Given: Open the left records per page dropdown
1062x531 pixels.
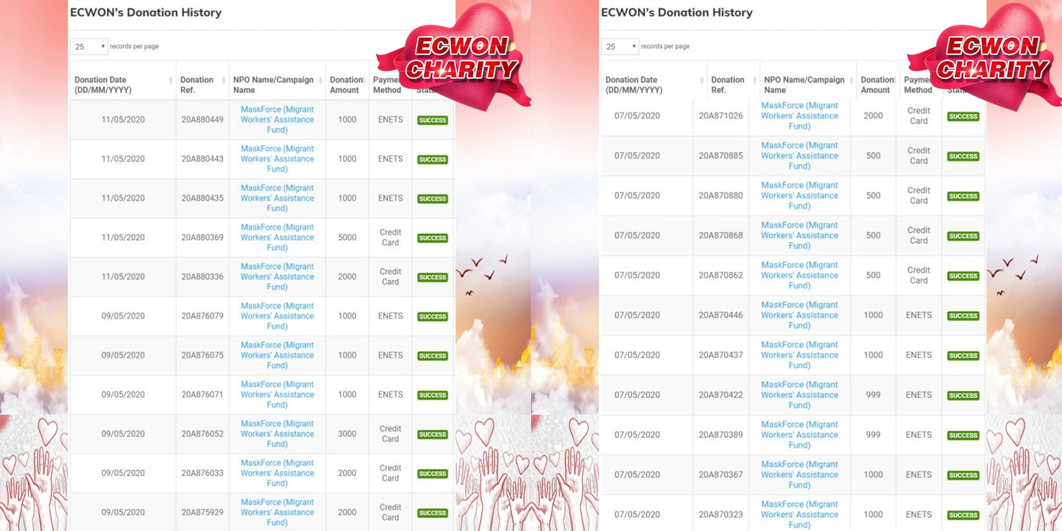Looking at the screenshot, I should (x=89, y=47).
